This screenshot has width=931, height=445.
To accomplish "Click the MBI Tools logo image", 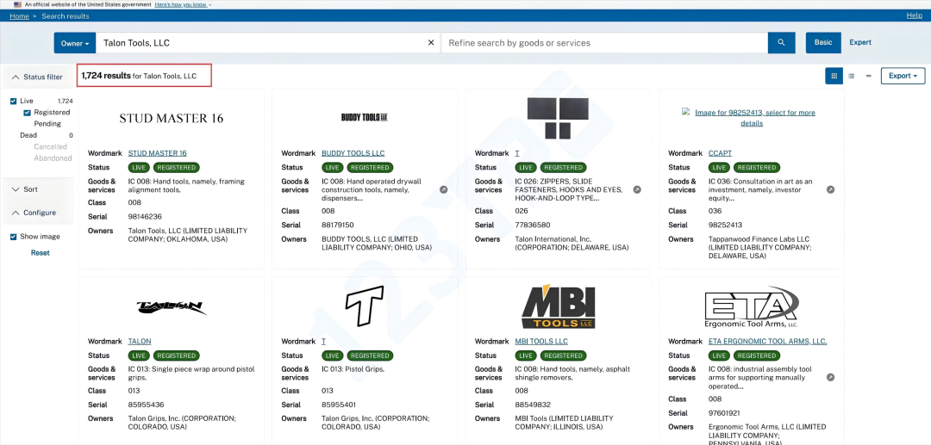I will (558, 307).
